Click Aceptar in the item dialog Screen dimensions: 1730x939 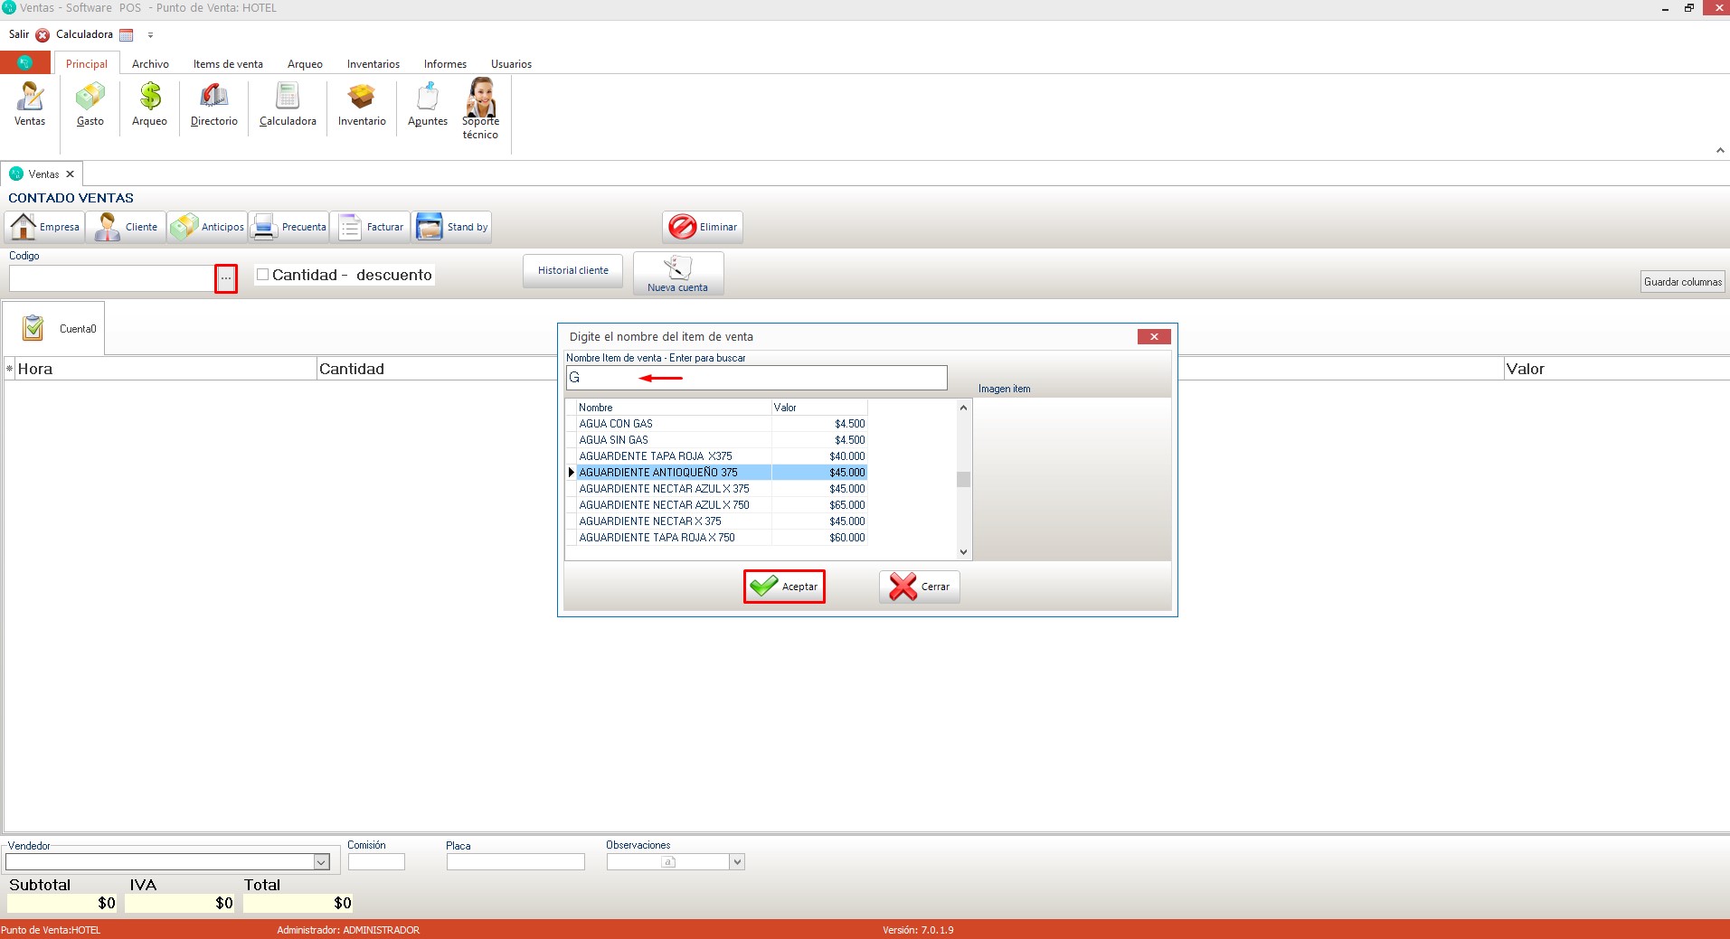784,587
